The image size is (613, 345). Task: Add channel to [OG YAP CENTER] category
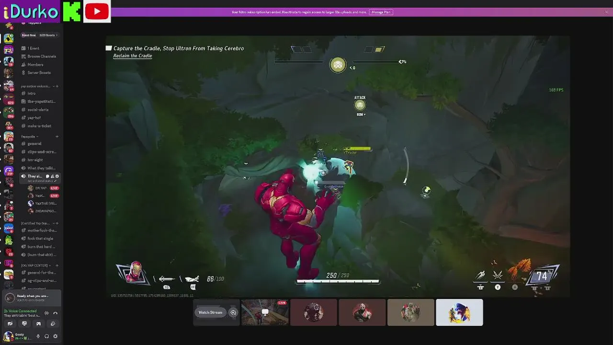57,265
